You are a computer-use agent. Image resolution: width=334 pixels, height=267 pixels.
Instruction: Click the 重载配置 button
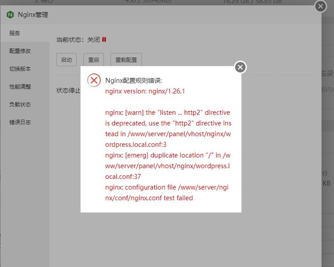(126, 60)
